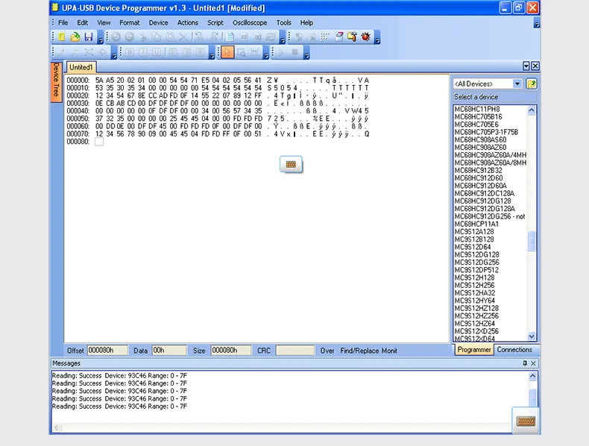Click the script Play arrow icon
Image resolution: width=589 pixels, height=446 pixels.
tap(281, 52)
